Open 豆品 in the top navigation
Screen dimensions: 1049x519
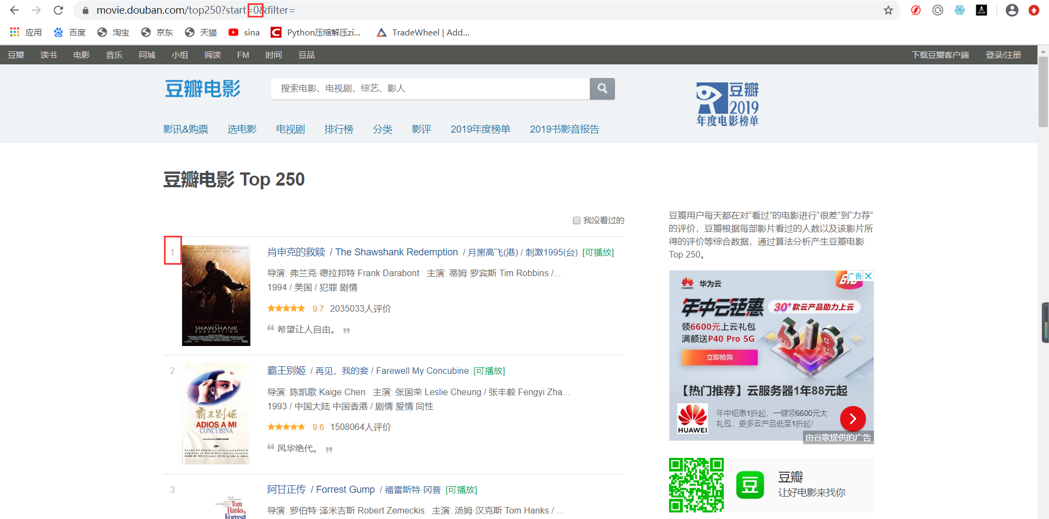coord(307,55)
